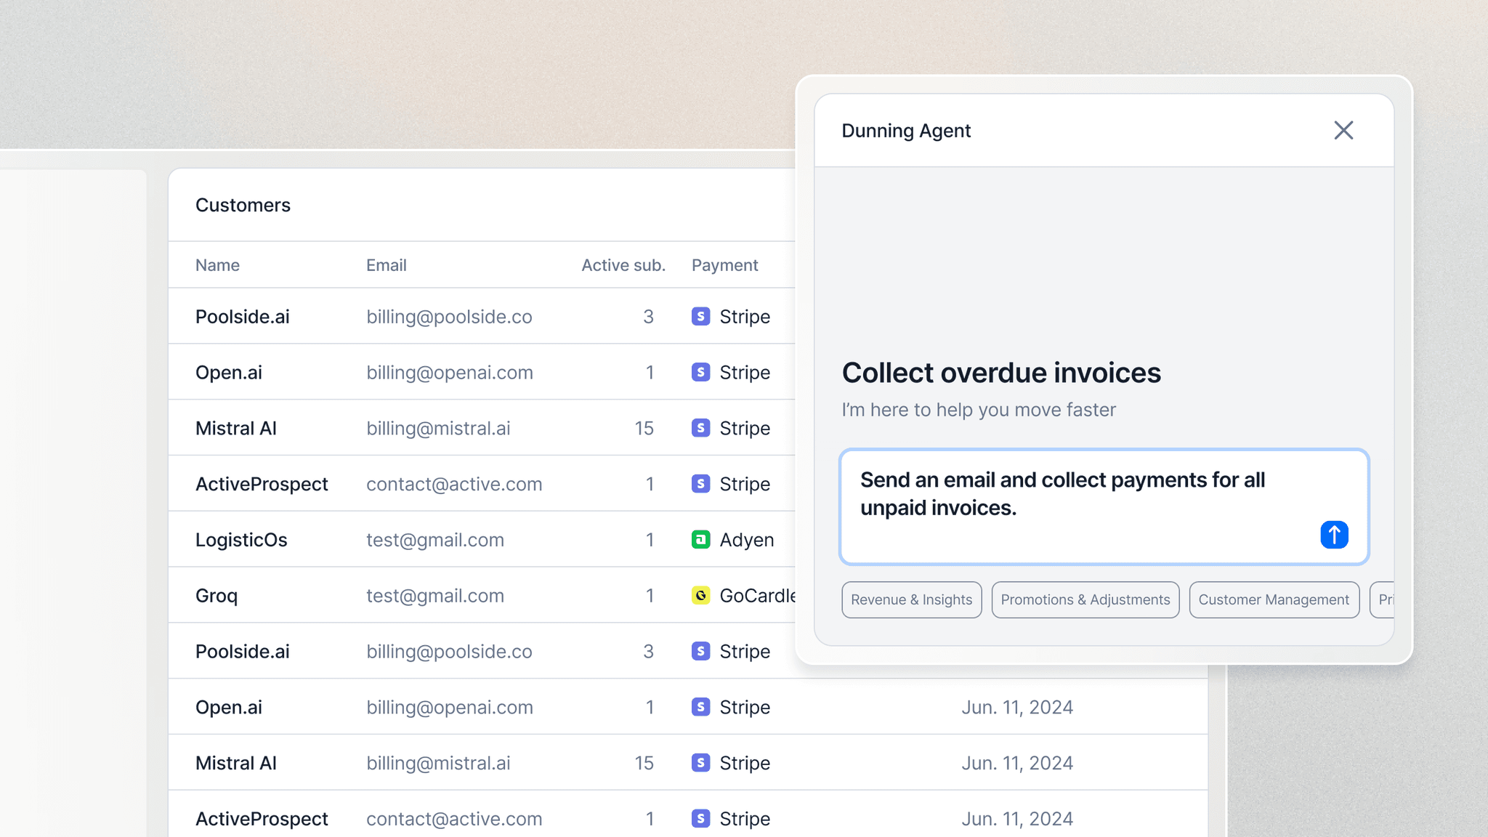
Task: Click the Collect overdue invoices heading
Action: 1001,373
